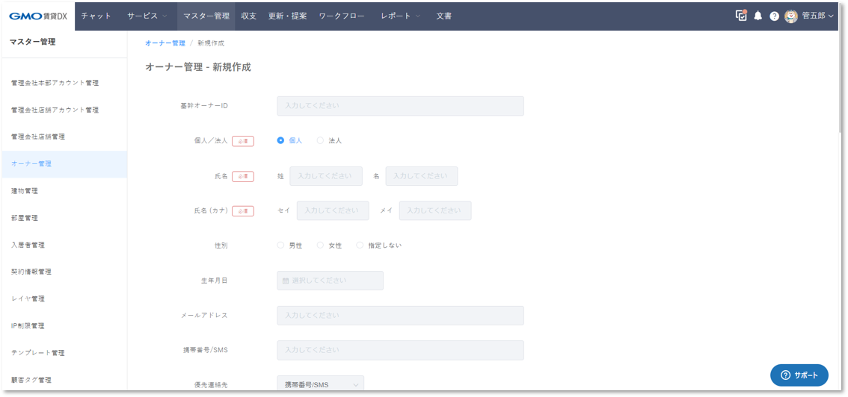Click the help question mark icon
Screen dimensions: 848x397
tap(774, 16)
